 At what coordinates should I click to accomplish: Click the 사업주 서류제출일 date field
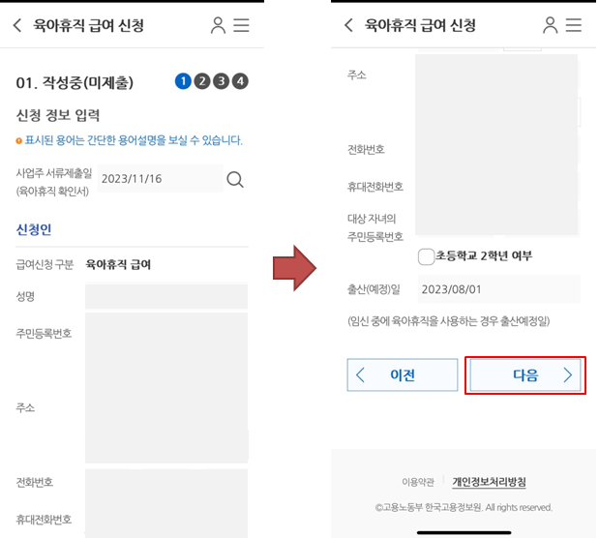point(161,178)
